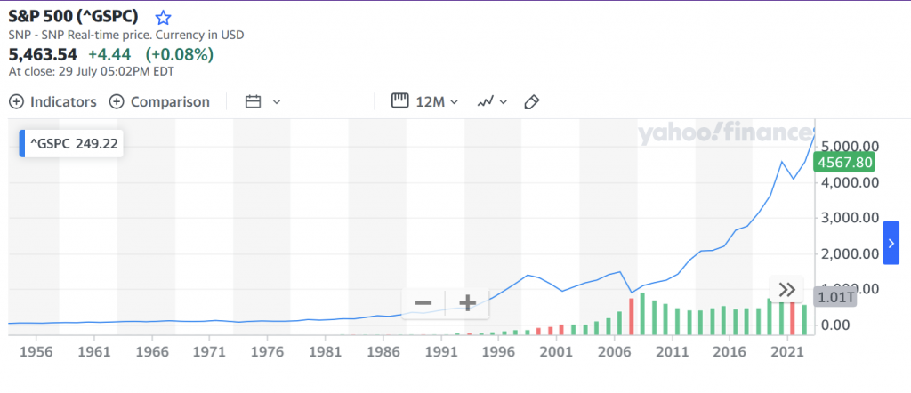Zoom in with the plus button
911x393 pixels.
[x=467, y=303]
